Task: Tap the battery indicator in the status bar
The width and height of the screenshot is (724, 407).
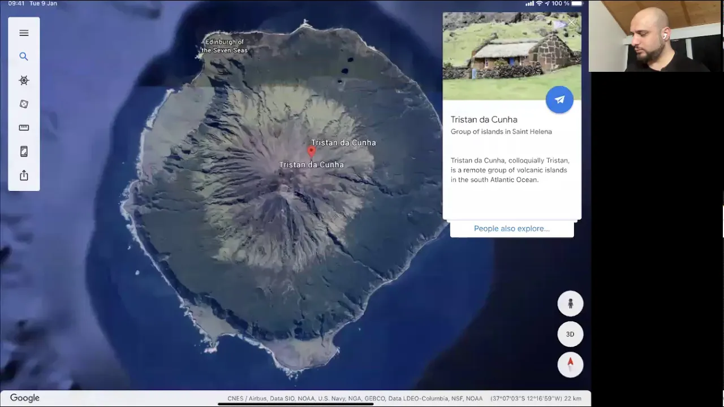Action: pos(577,3)
